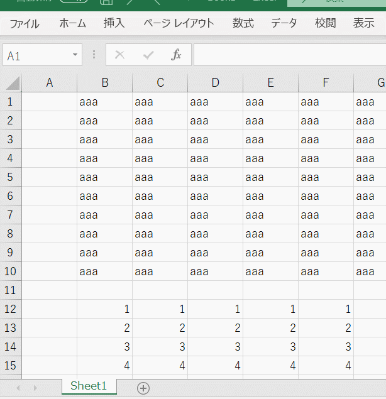The height and width of the screenshot is (399, 386).
Task: Select column F header
Action: click(326, 83)
